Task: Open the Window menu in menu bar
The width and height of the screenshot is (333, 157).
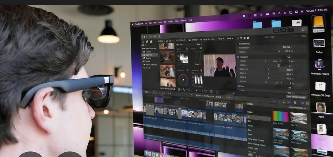Action: pyautogui.click(x=183, y=21)
